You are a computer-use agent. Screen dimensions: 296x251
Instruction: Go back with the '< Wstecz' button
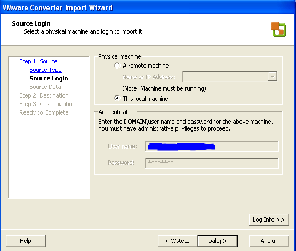(x=178, y=241)
